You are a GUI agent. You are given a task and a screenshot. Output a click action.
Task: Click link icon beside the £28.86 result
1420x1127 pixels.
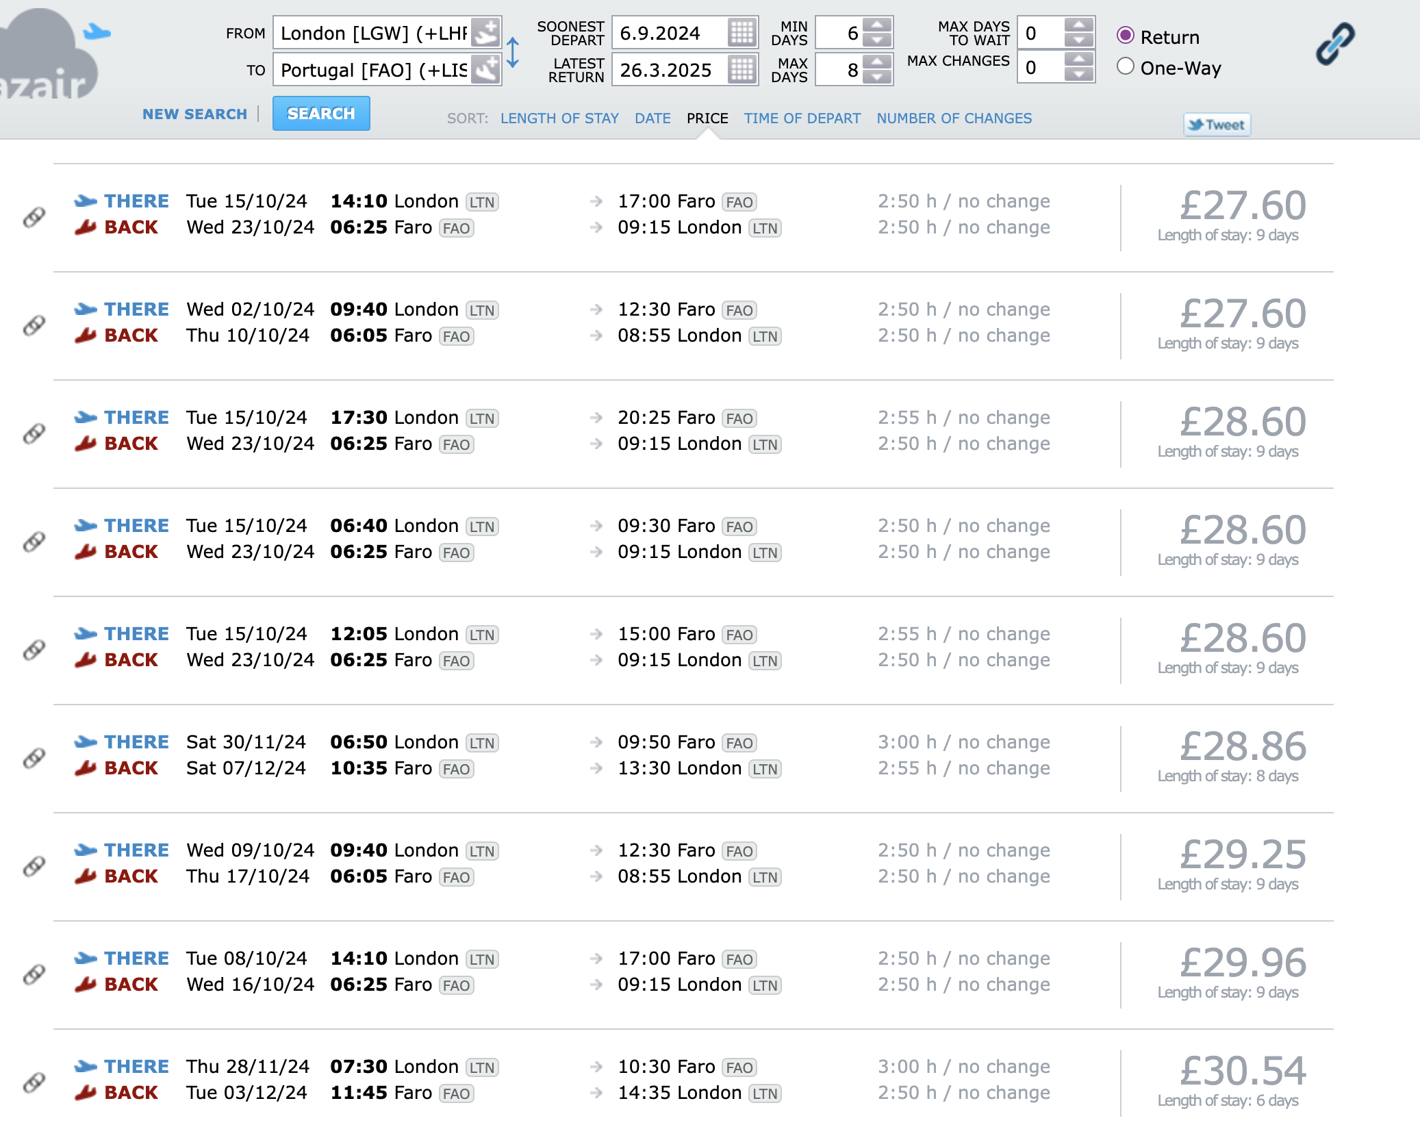(34, 757)
